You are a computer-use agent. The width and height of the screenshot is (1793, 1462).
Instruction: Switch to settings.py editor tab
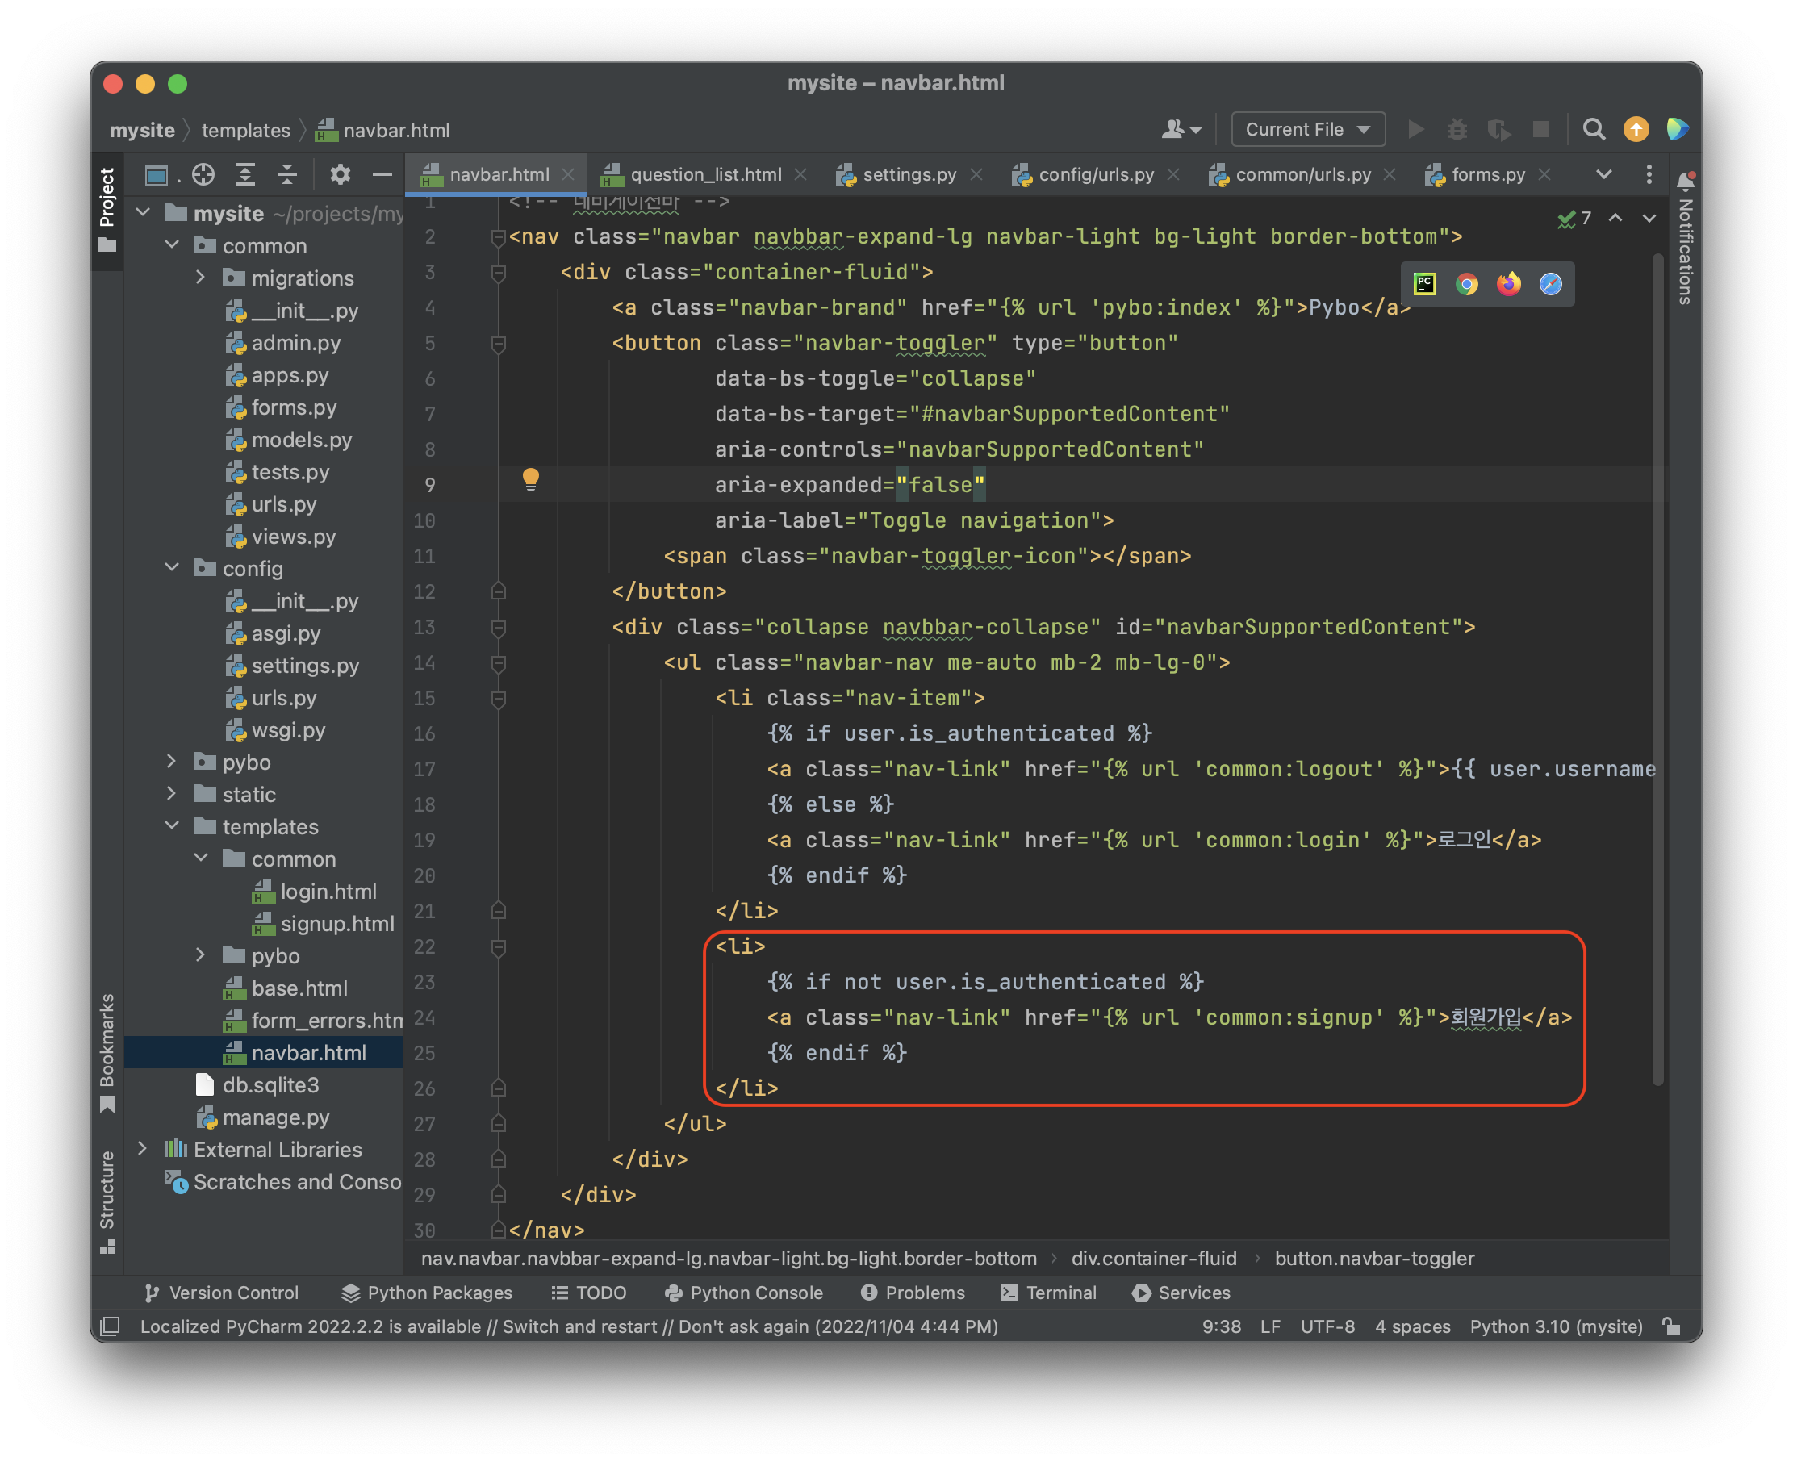pos(909,174)
